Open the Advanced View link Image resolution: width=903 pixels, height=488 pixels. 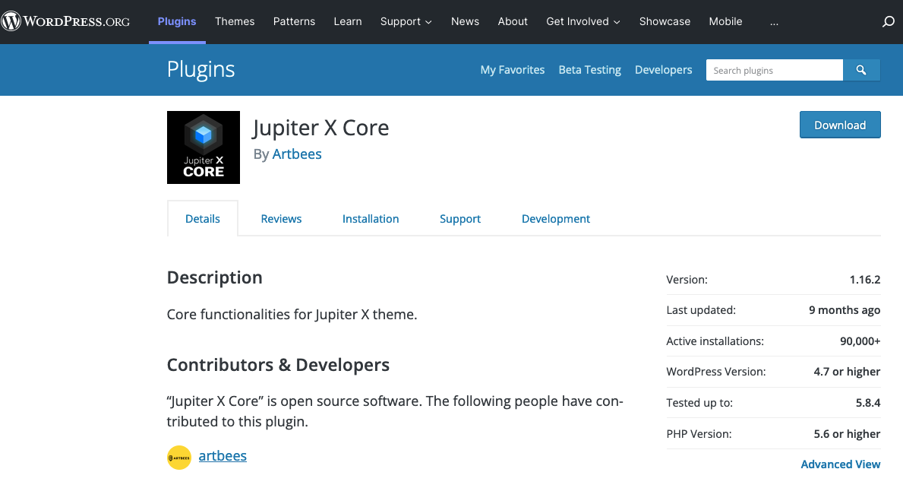pos(840,464)
